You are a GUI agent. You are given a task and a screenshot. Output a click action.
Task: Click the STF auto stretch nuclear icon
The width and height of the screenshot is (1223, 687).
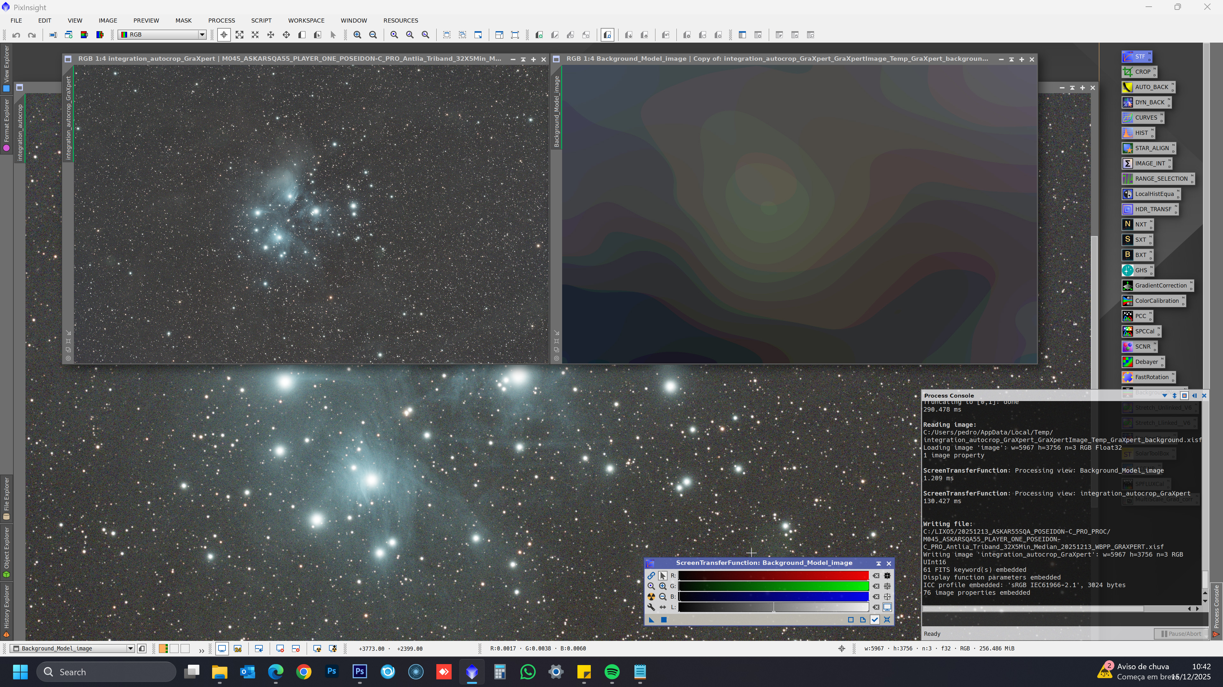pos(651,596)
